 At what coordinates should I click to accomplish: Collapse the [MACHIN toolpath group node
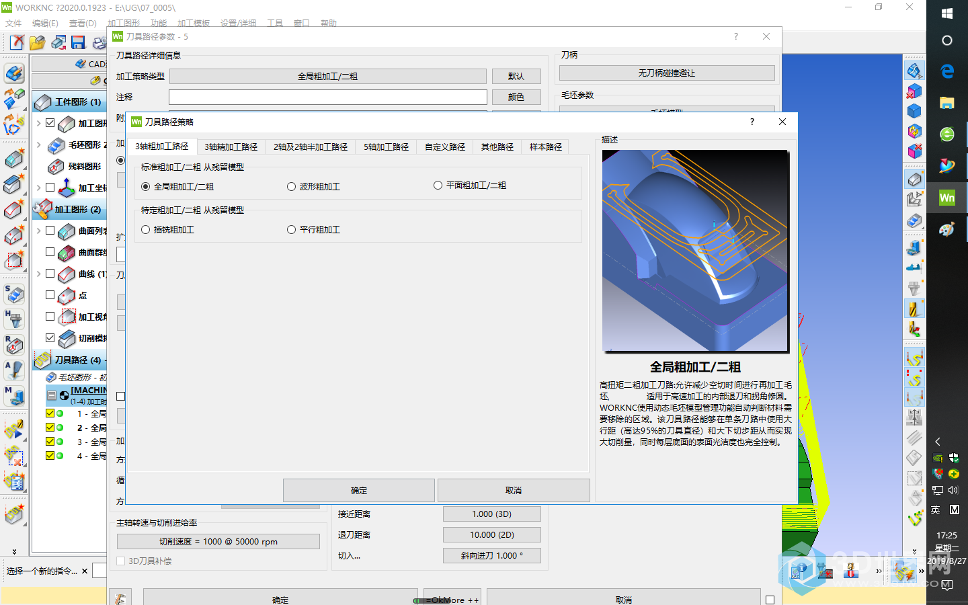coord(52,395)
